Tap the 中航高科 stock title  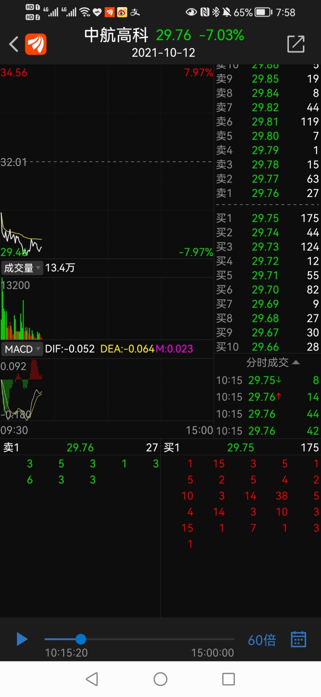tap(117, 35)
